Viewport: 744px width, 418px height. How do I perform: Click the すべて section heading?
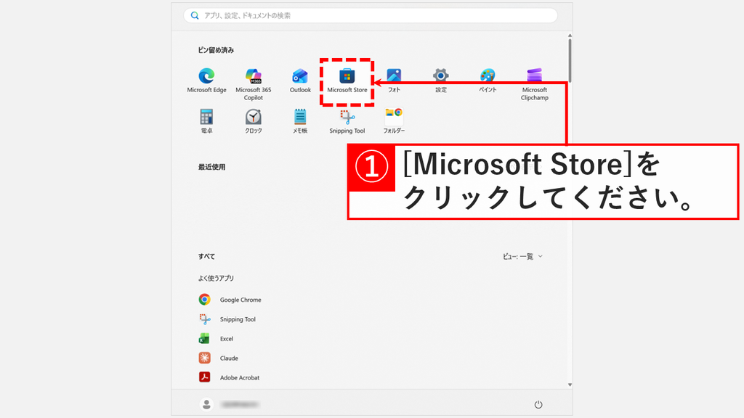206,256
